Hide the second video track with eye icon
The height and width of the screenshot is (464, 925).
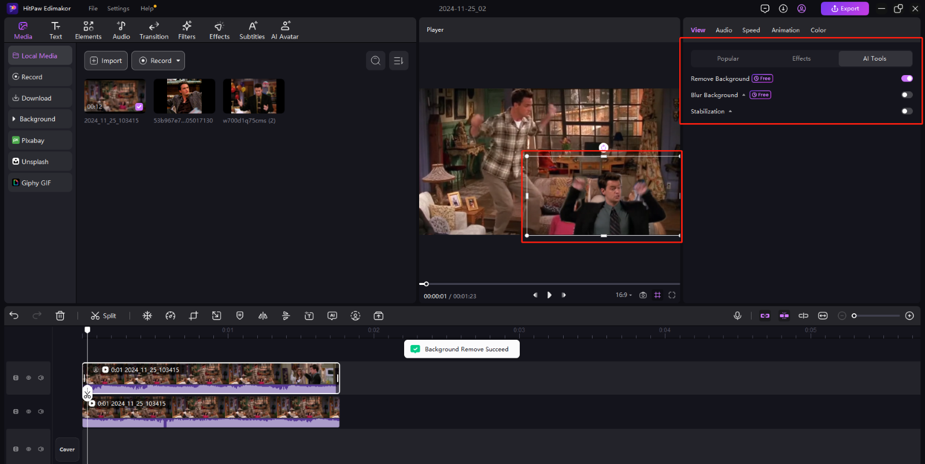(x=28, y=411)
